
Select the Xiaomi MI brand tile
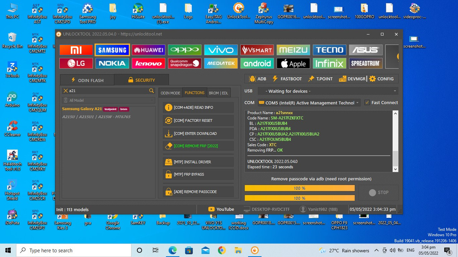tap(76, 50)
